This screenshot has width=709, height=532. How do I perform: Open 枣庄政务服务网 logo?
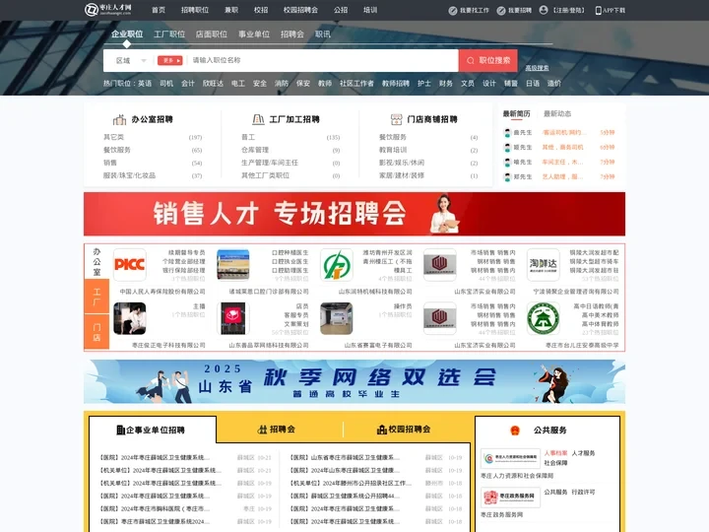point(510,498)
